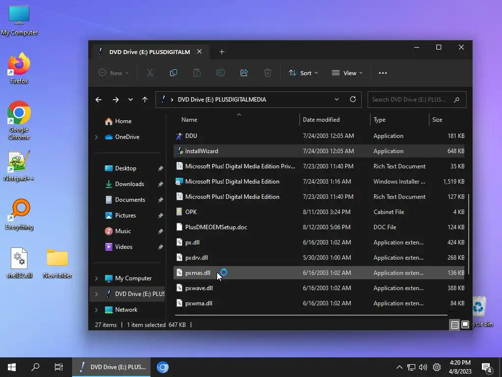Open Notepad++ desktop shortcut
This screenshot has width=502, height=377.
pos(19,166)
